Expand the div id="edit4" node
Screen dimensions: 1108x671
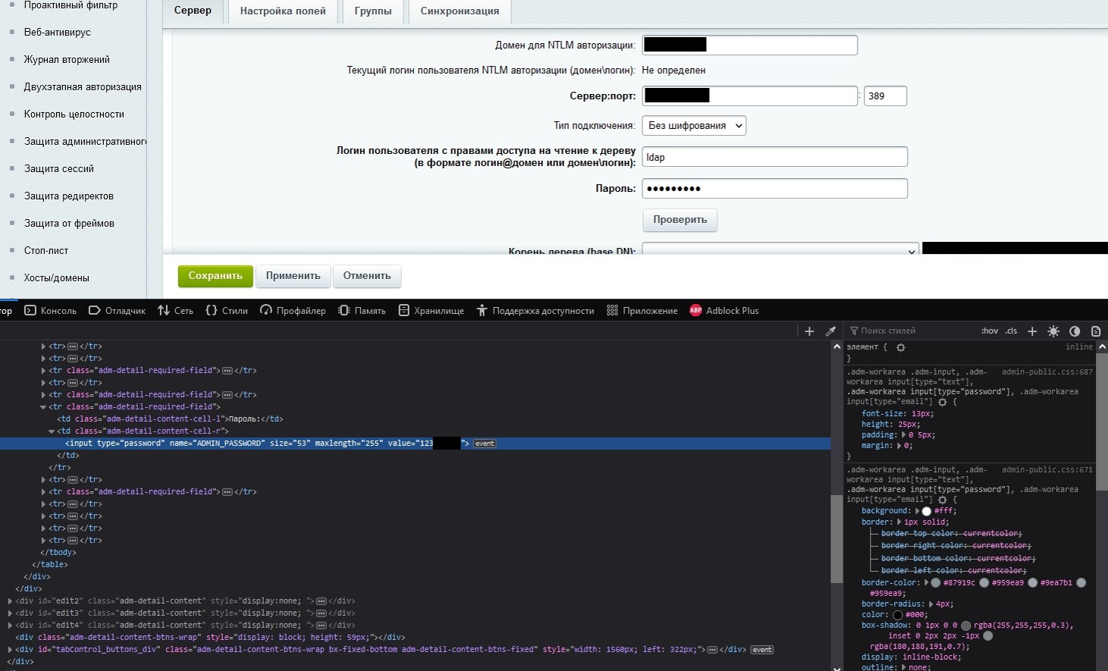[10, 626]
